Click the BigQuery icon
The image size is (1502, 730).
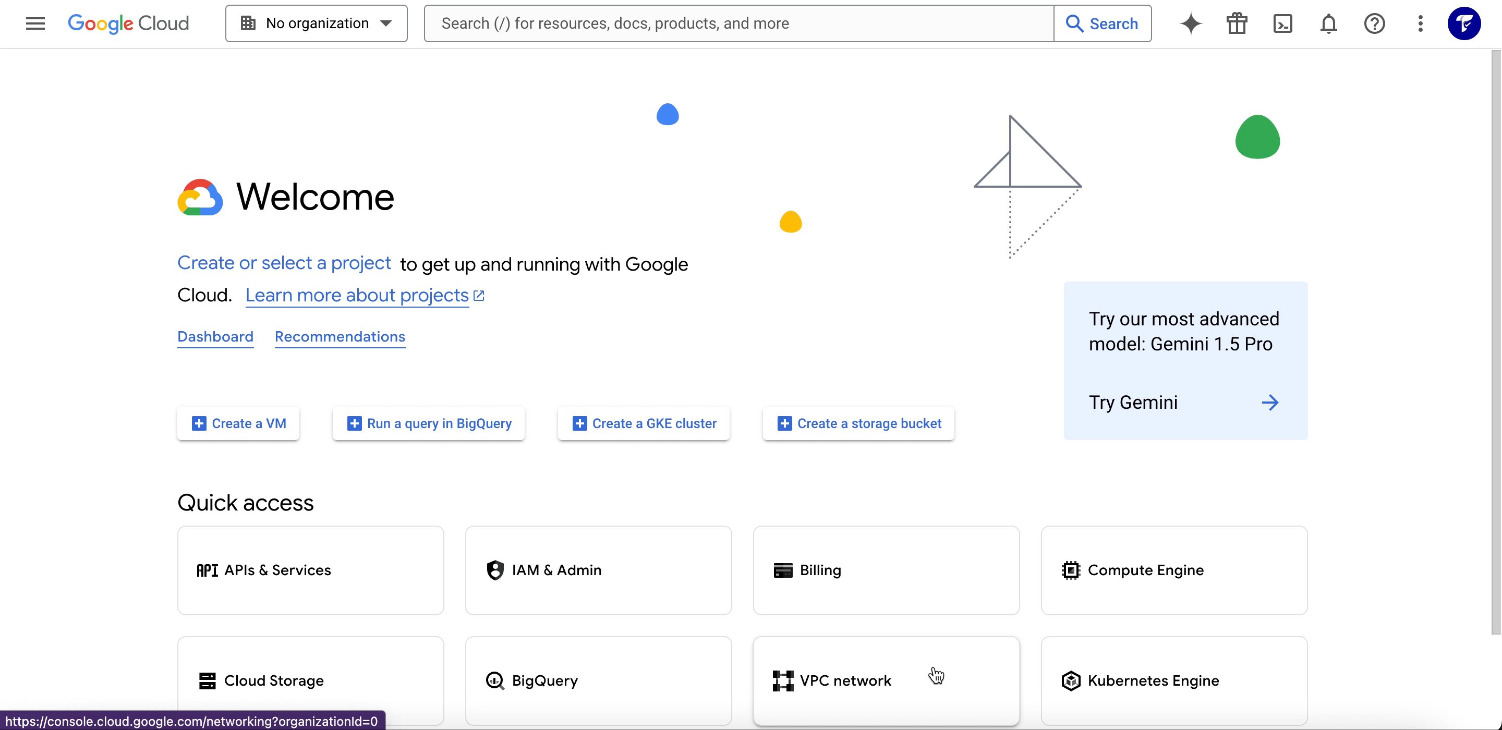494,680
